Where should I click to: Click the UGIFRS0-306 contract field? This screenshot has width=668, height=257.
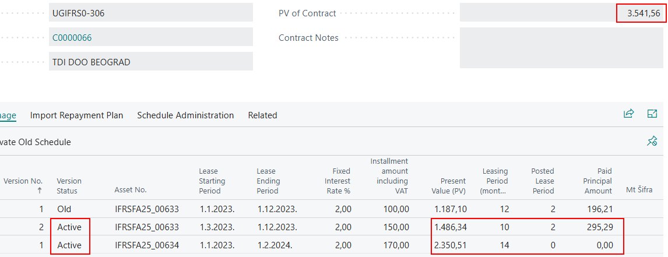tap(151, 13)
